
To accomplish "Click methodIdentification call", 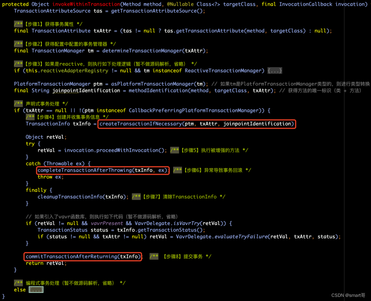I will pyautogui.click(x=201, y=90).
